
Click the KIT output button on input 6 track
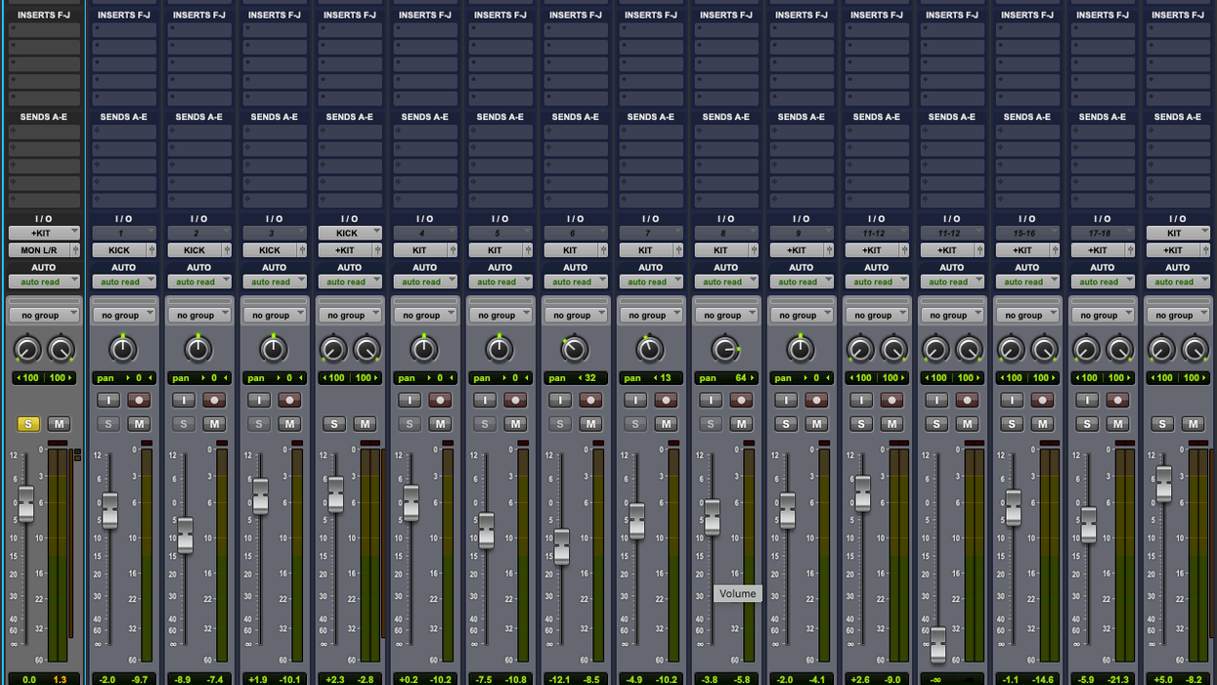click(570, 250)
